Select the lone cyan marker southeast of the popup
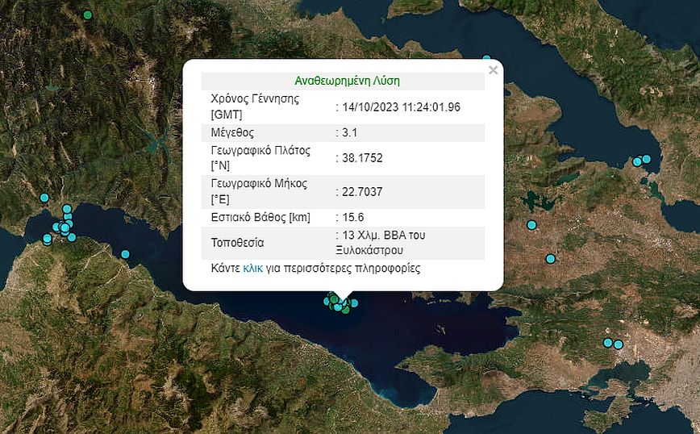The image size is (700, 434). click(550, 259)
